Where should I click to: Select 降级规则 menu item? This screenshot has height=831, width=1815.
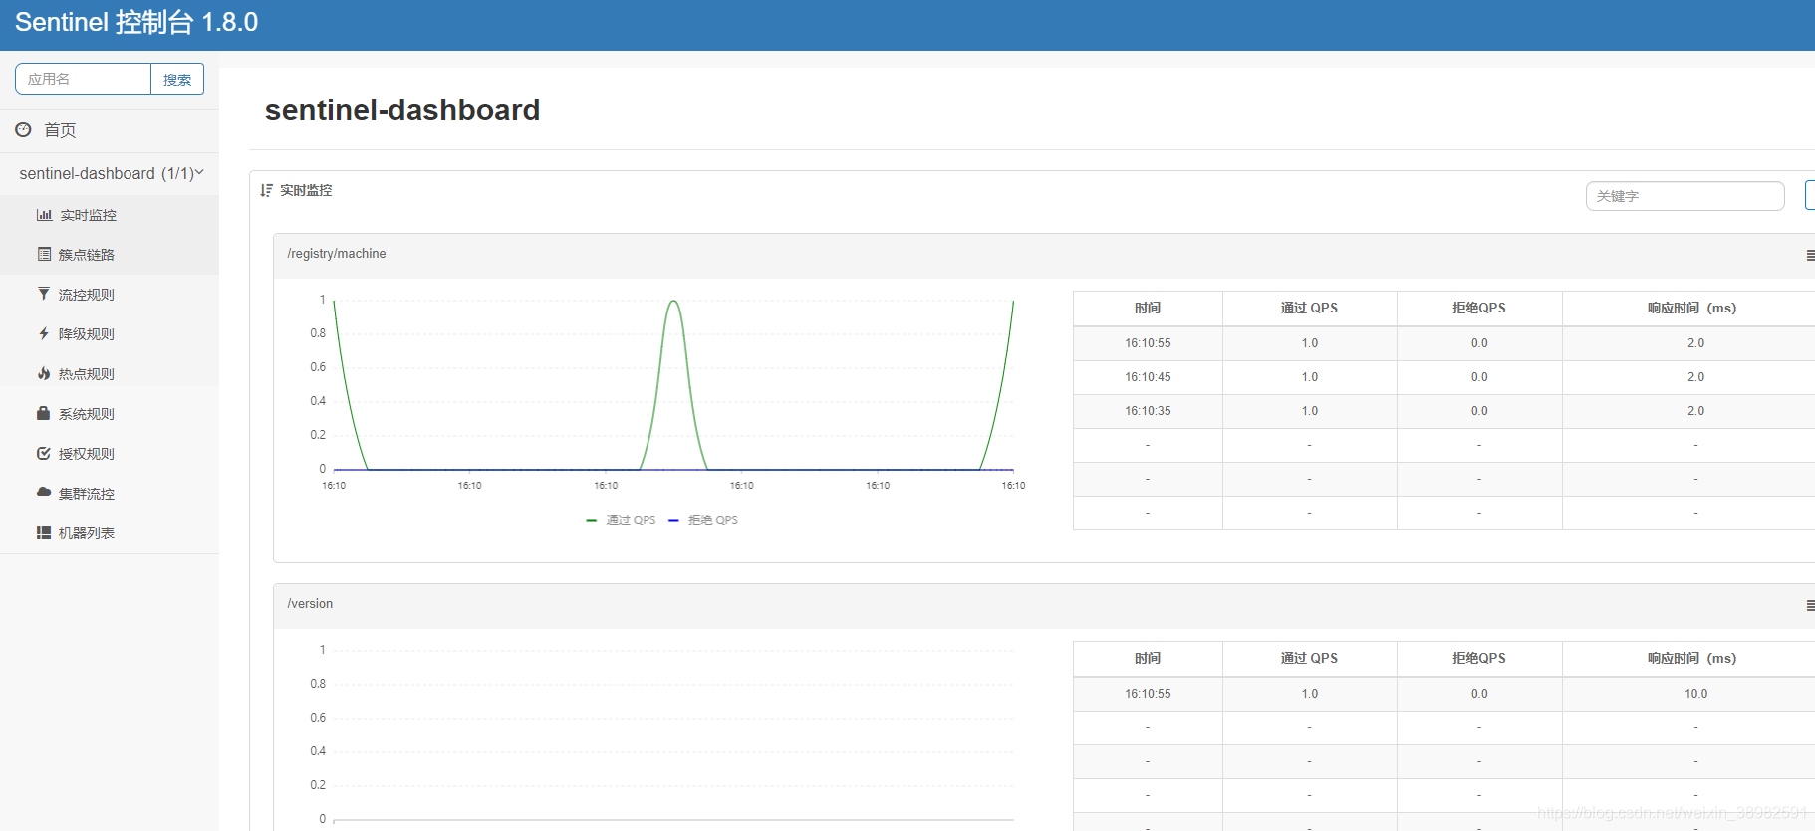(x=86, y=334)
